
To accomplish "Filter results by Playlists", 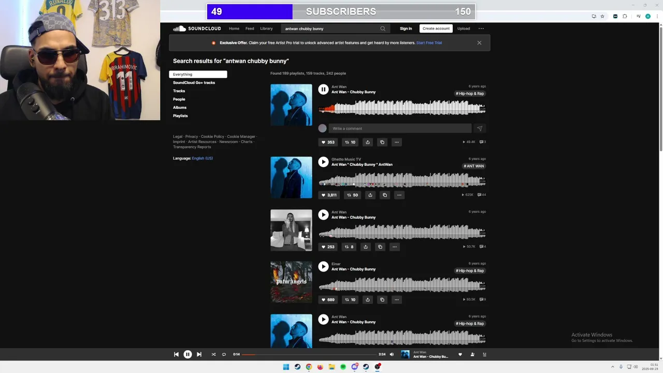I will 180,116.
